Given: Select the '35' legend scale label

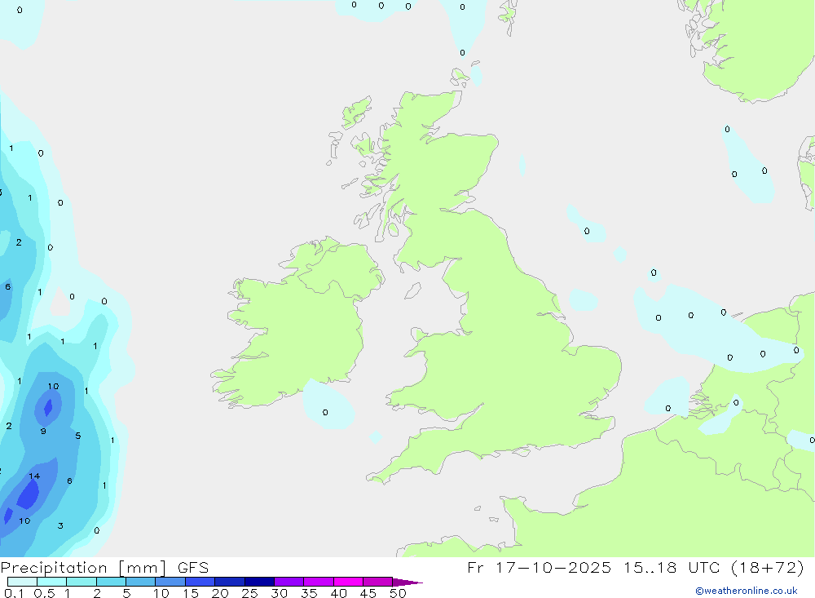Looking at the screenshot, I should pos(309,593).
